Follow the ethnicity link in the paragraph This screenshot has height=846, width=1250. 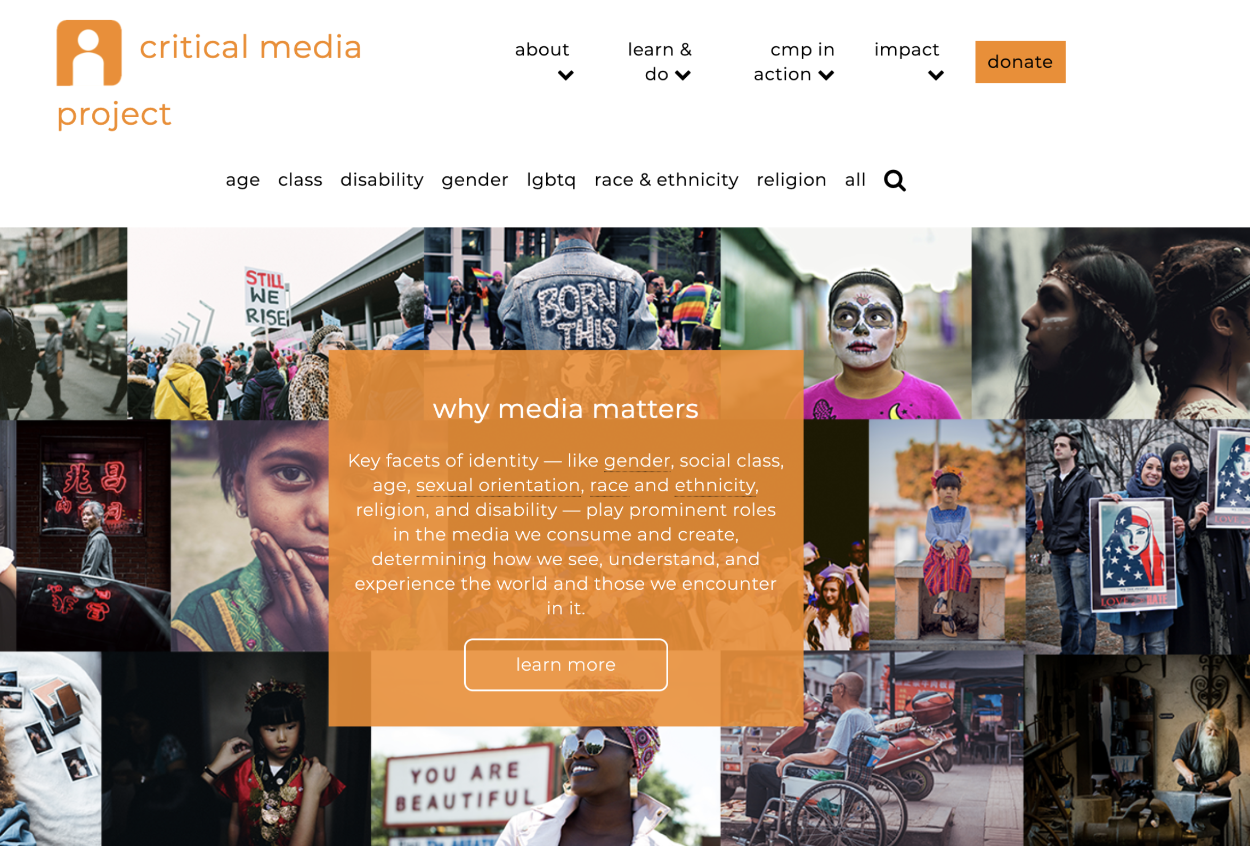pos(715,486)
